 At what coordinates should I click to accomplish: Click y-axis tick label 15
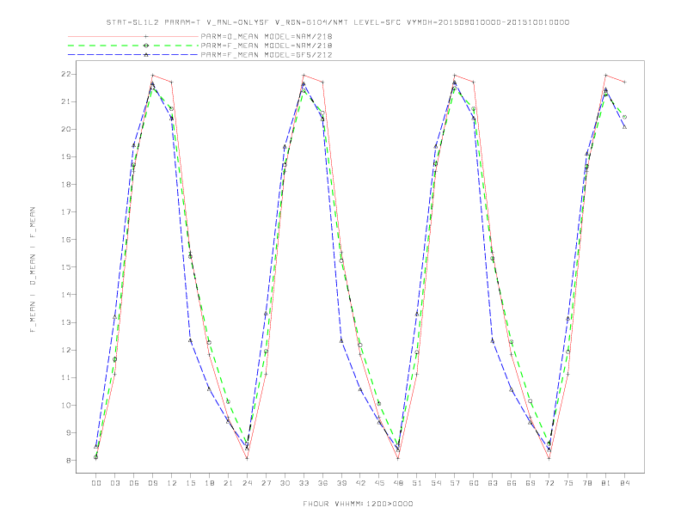[66, 267]
